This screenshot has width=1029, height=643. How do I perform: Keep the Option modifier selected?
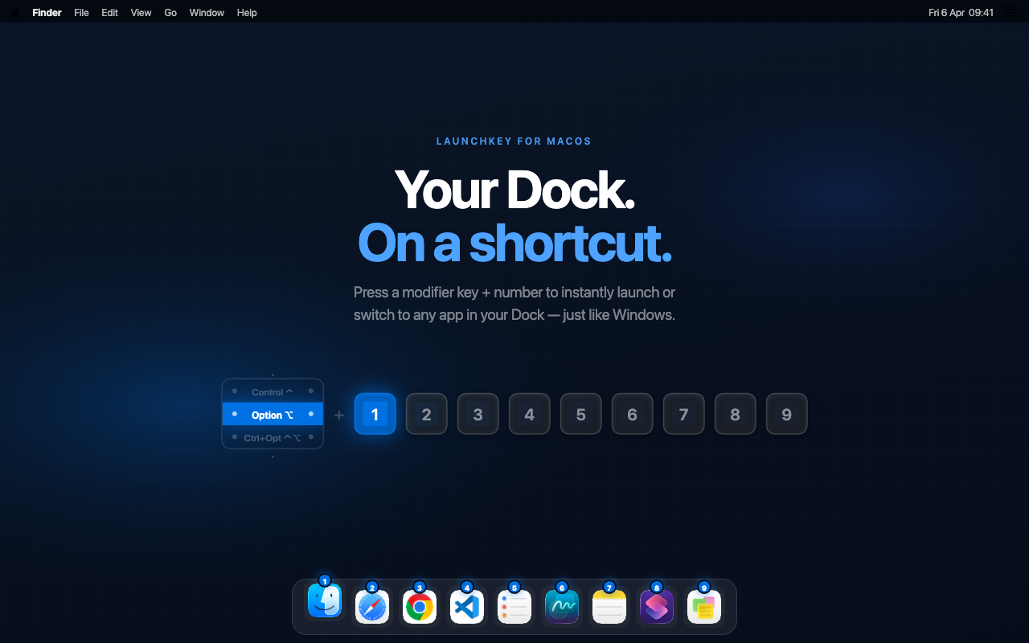273,415
